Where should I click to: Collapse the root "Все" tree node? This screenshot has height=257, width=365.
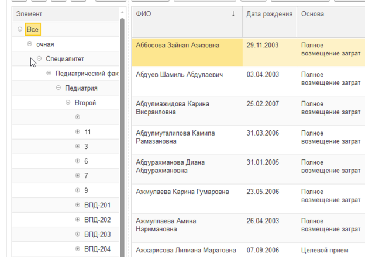click(20, 29)
